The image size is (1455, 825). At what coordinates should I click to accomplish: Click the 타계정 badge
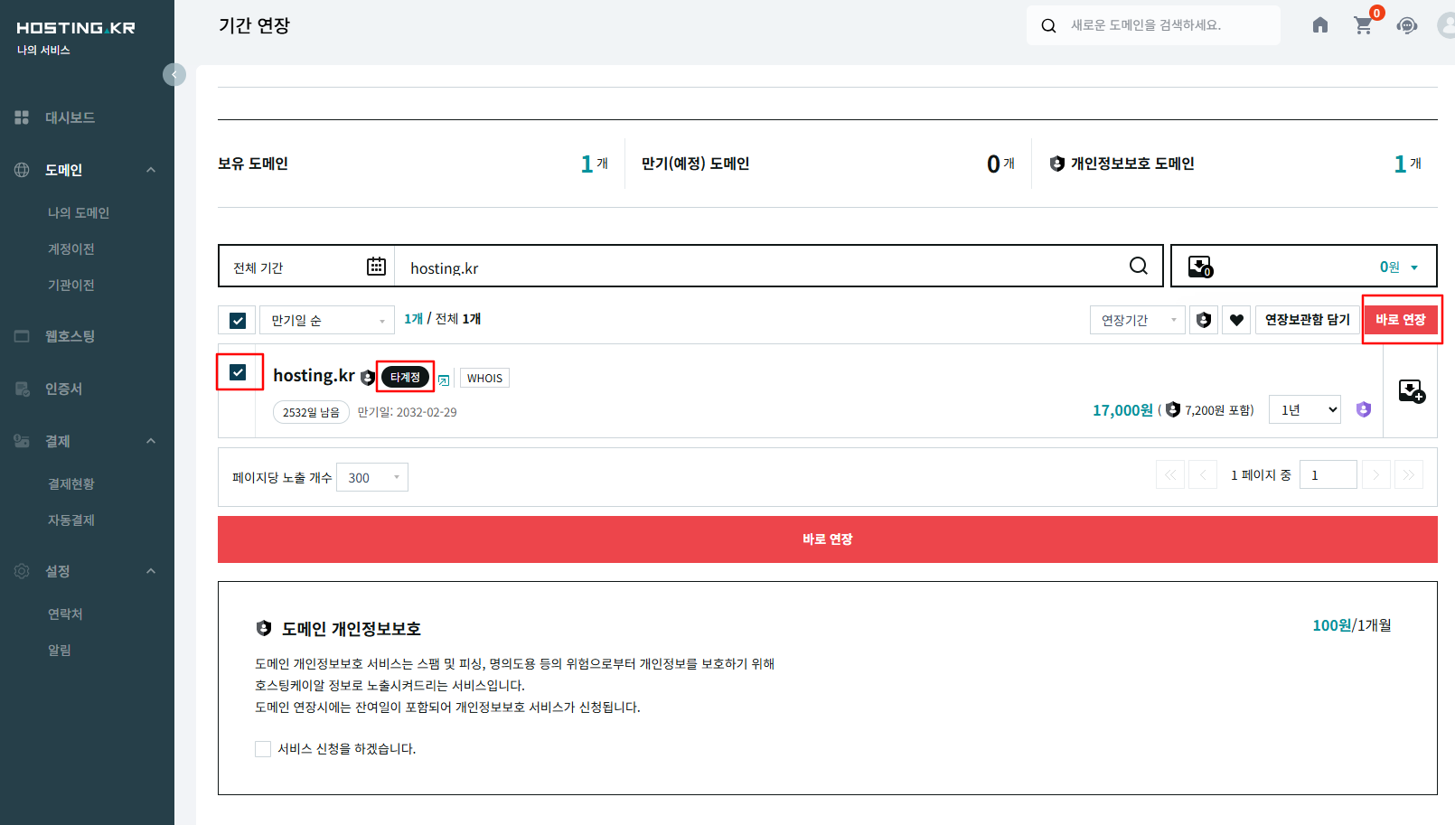(x=405, y=377)
